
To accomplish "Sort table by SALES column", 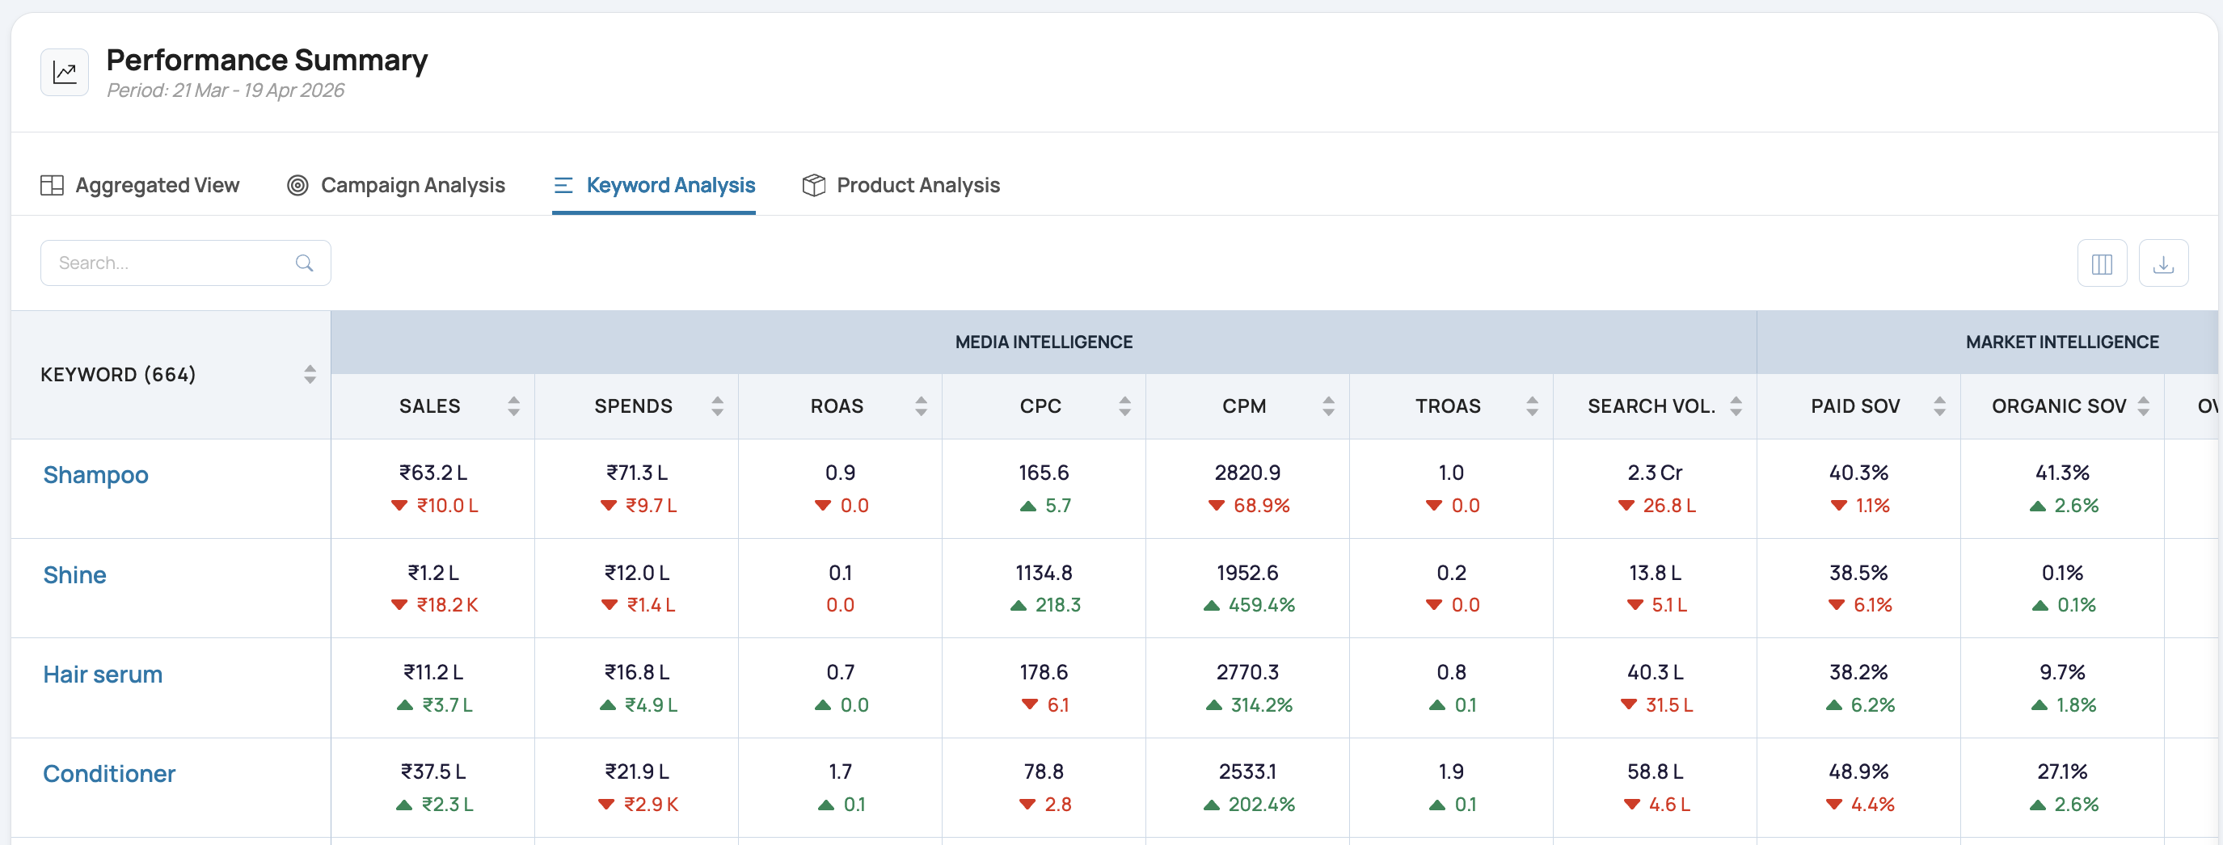I will point(513,406).
